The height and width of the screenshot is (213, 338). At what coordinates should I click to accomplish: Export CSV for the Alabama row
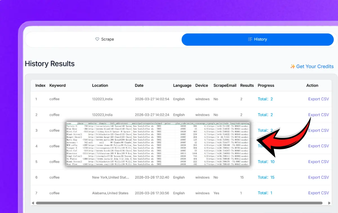[318, 193]
